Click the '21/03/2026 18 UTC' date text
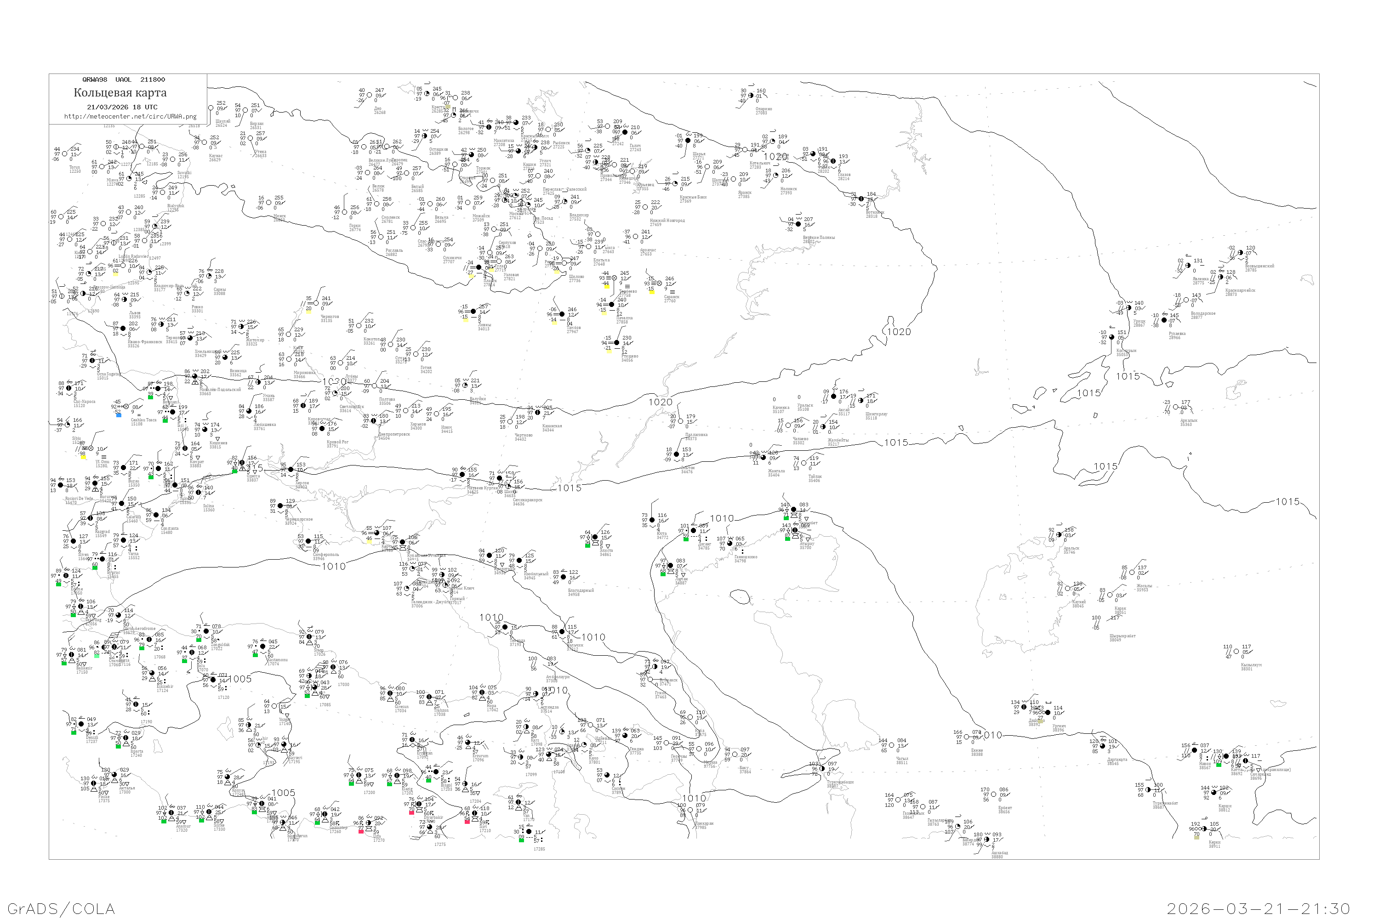The height and width of the screenshot is (919, 1379). tap(122, 107)
